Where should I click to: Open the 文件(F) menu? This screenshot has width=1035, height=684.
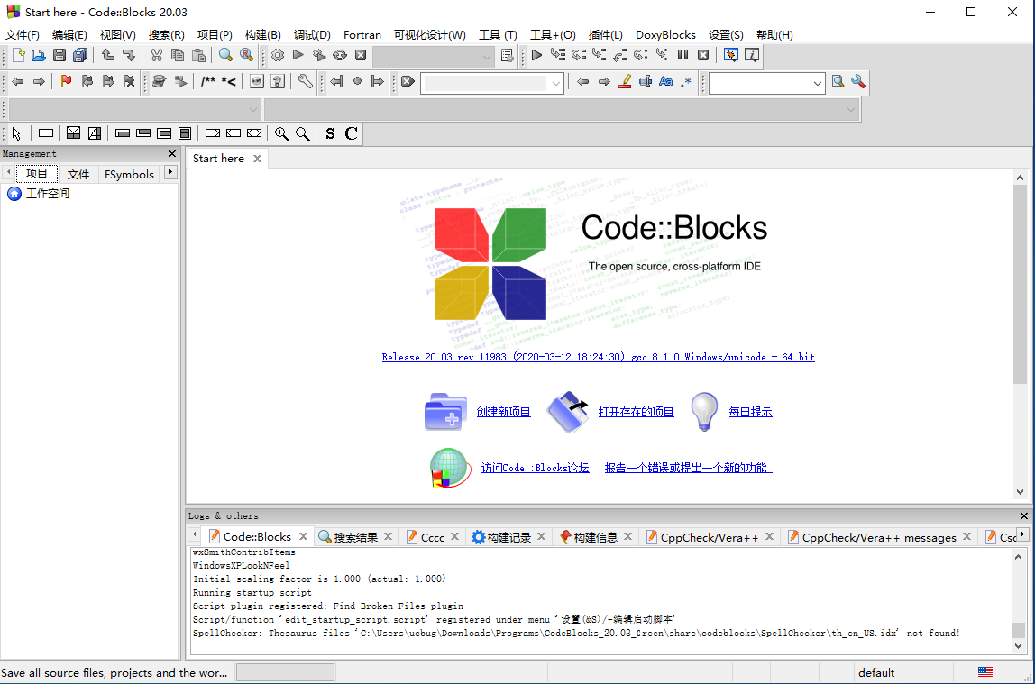(23, 34)
